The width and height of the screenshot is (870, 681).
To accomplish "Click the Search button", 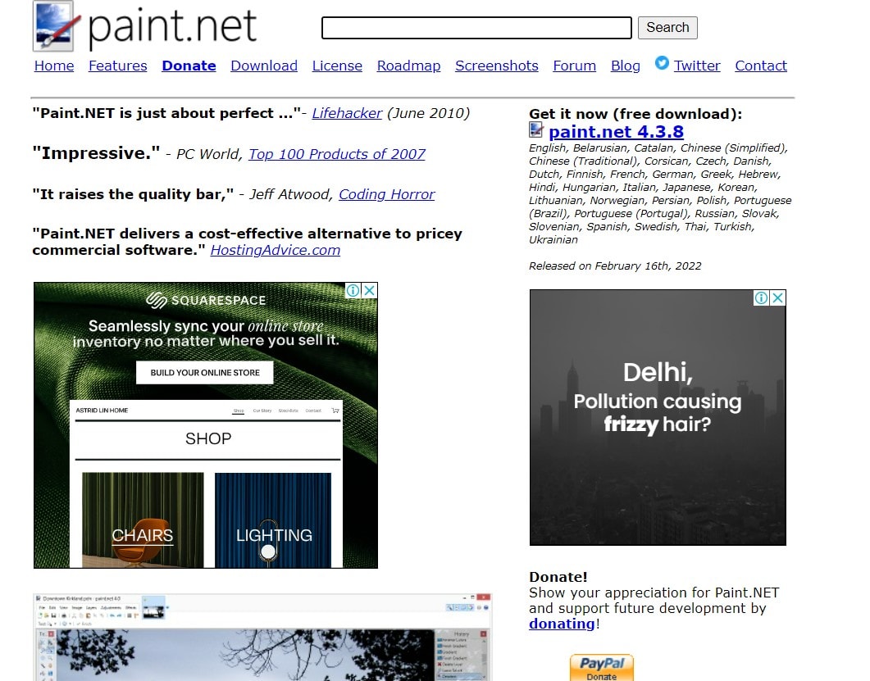I will [x=667, y=28].
